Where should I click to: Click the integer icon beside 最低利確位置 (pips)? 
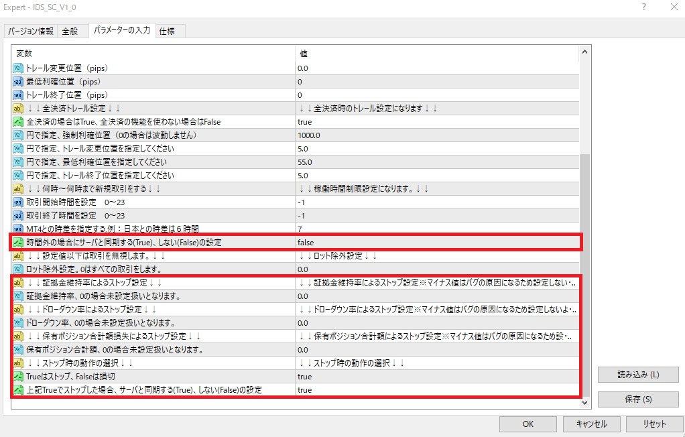pos(18,81)
